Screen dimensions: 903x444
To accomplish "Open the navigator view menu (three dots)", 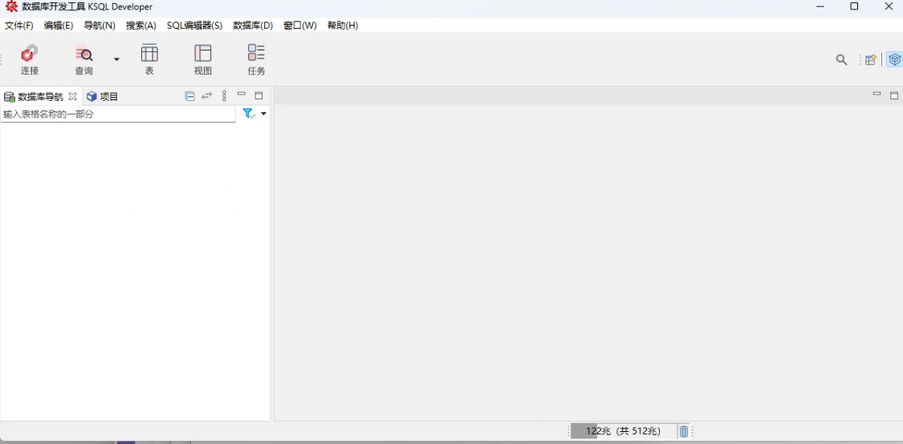I will point(224,96).
